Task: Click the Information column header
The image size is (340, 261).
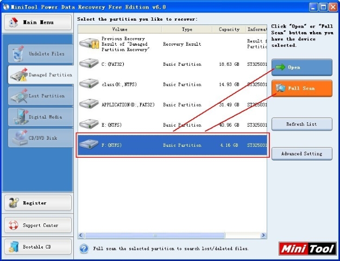Action: click(x=256, y=29)
